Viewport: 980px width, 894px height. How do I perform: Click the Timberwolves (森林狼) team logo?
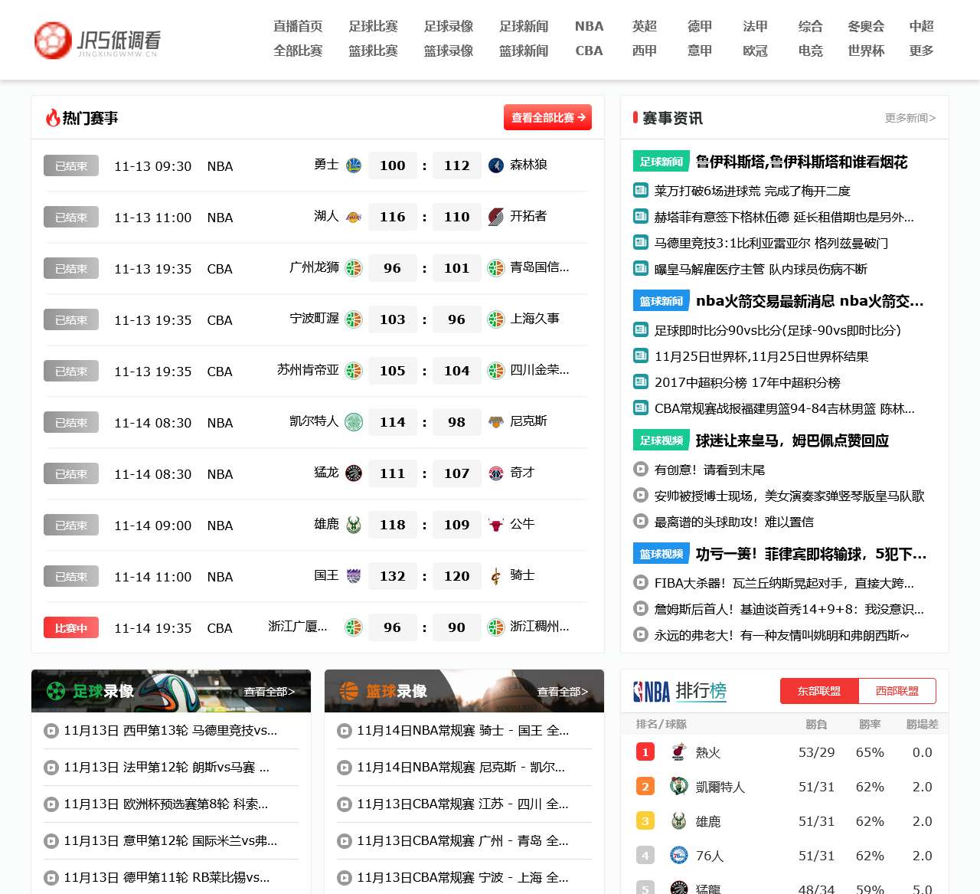click(496, 165)
